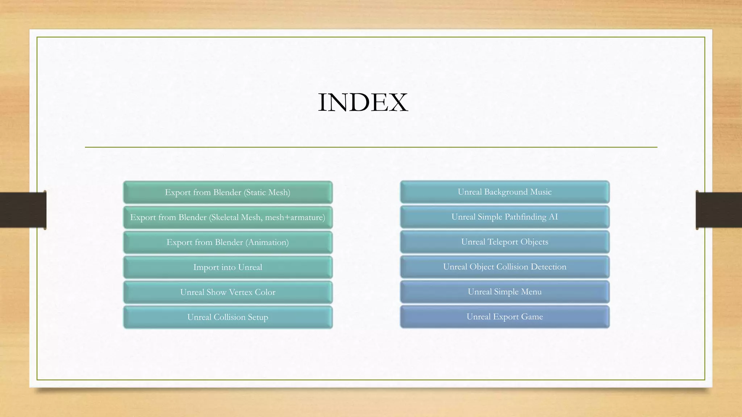Jump to Unreal Teleport Objects topic
Screen dimensions: 742x417
504,242
